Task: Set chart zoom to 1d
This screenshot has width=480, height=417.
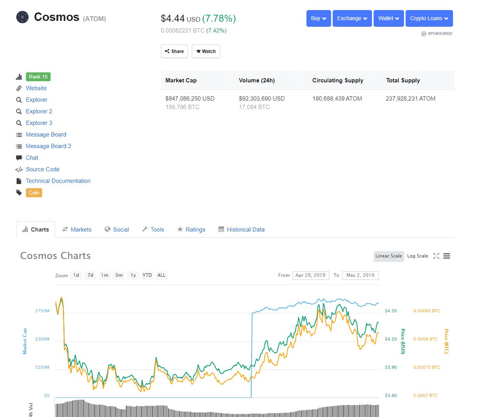Action: [76, 275]
